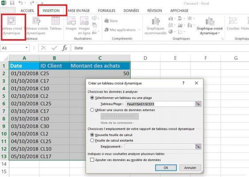Open the MISE EN PAGE tab

(79, 11)
